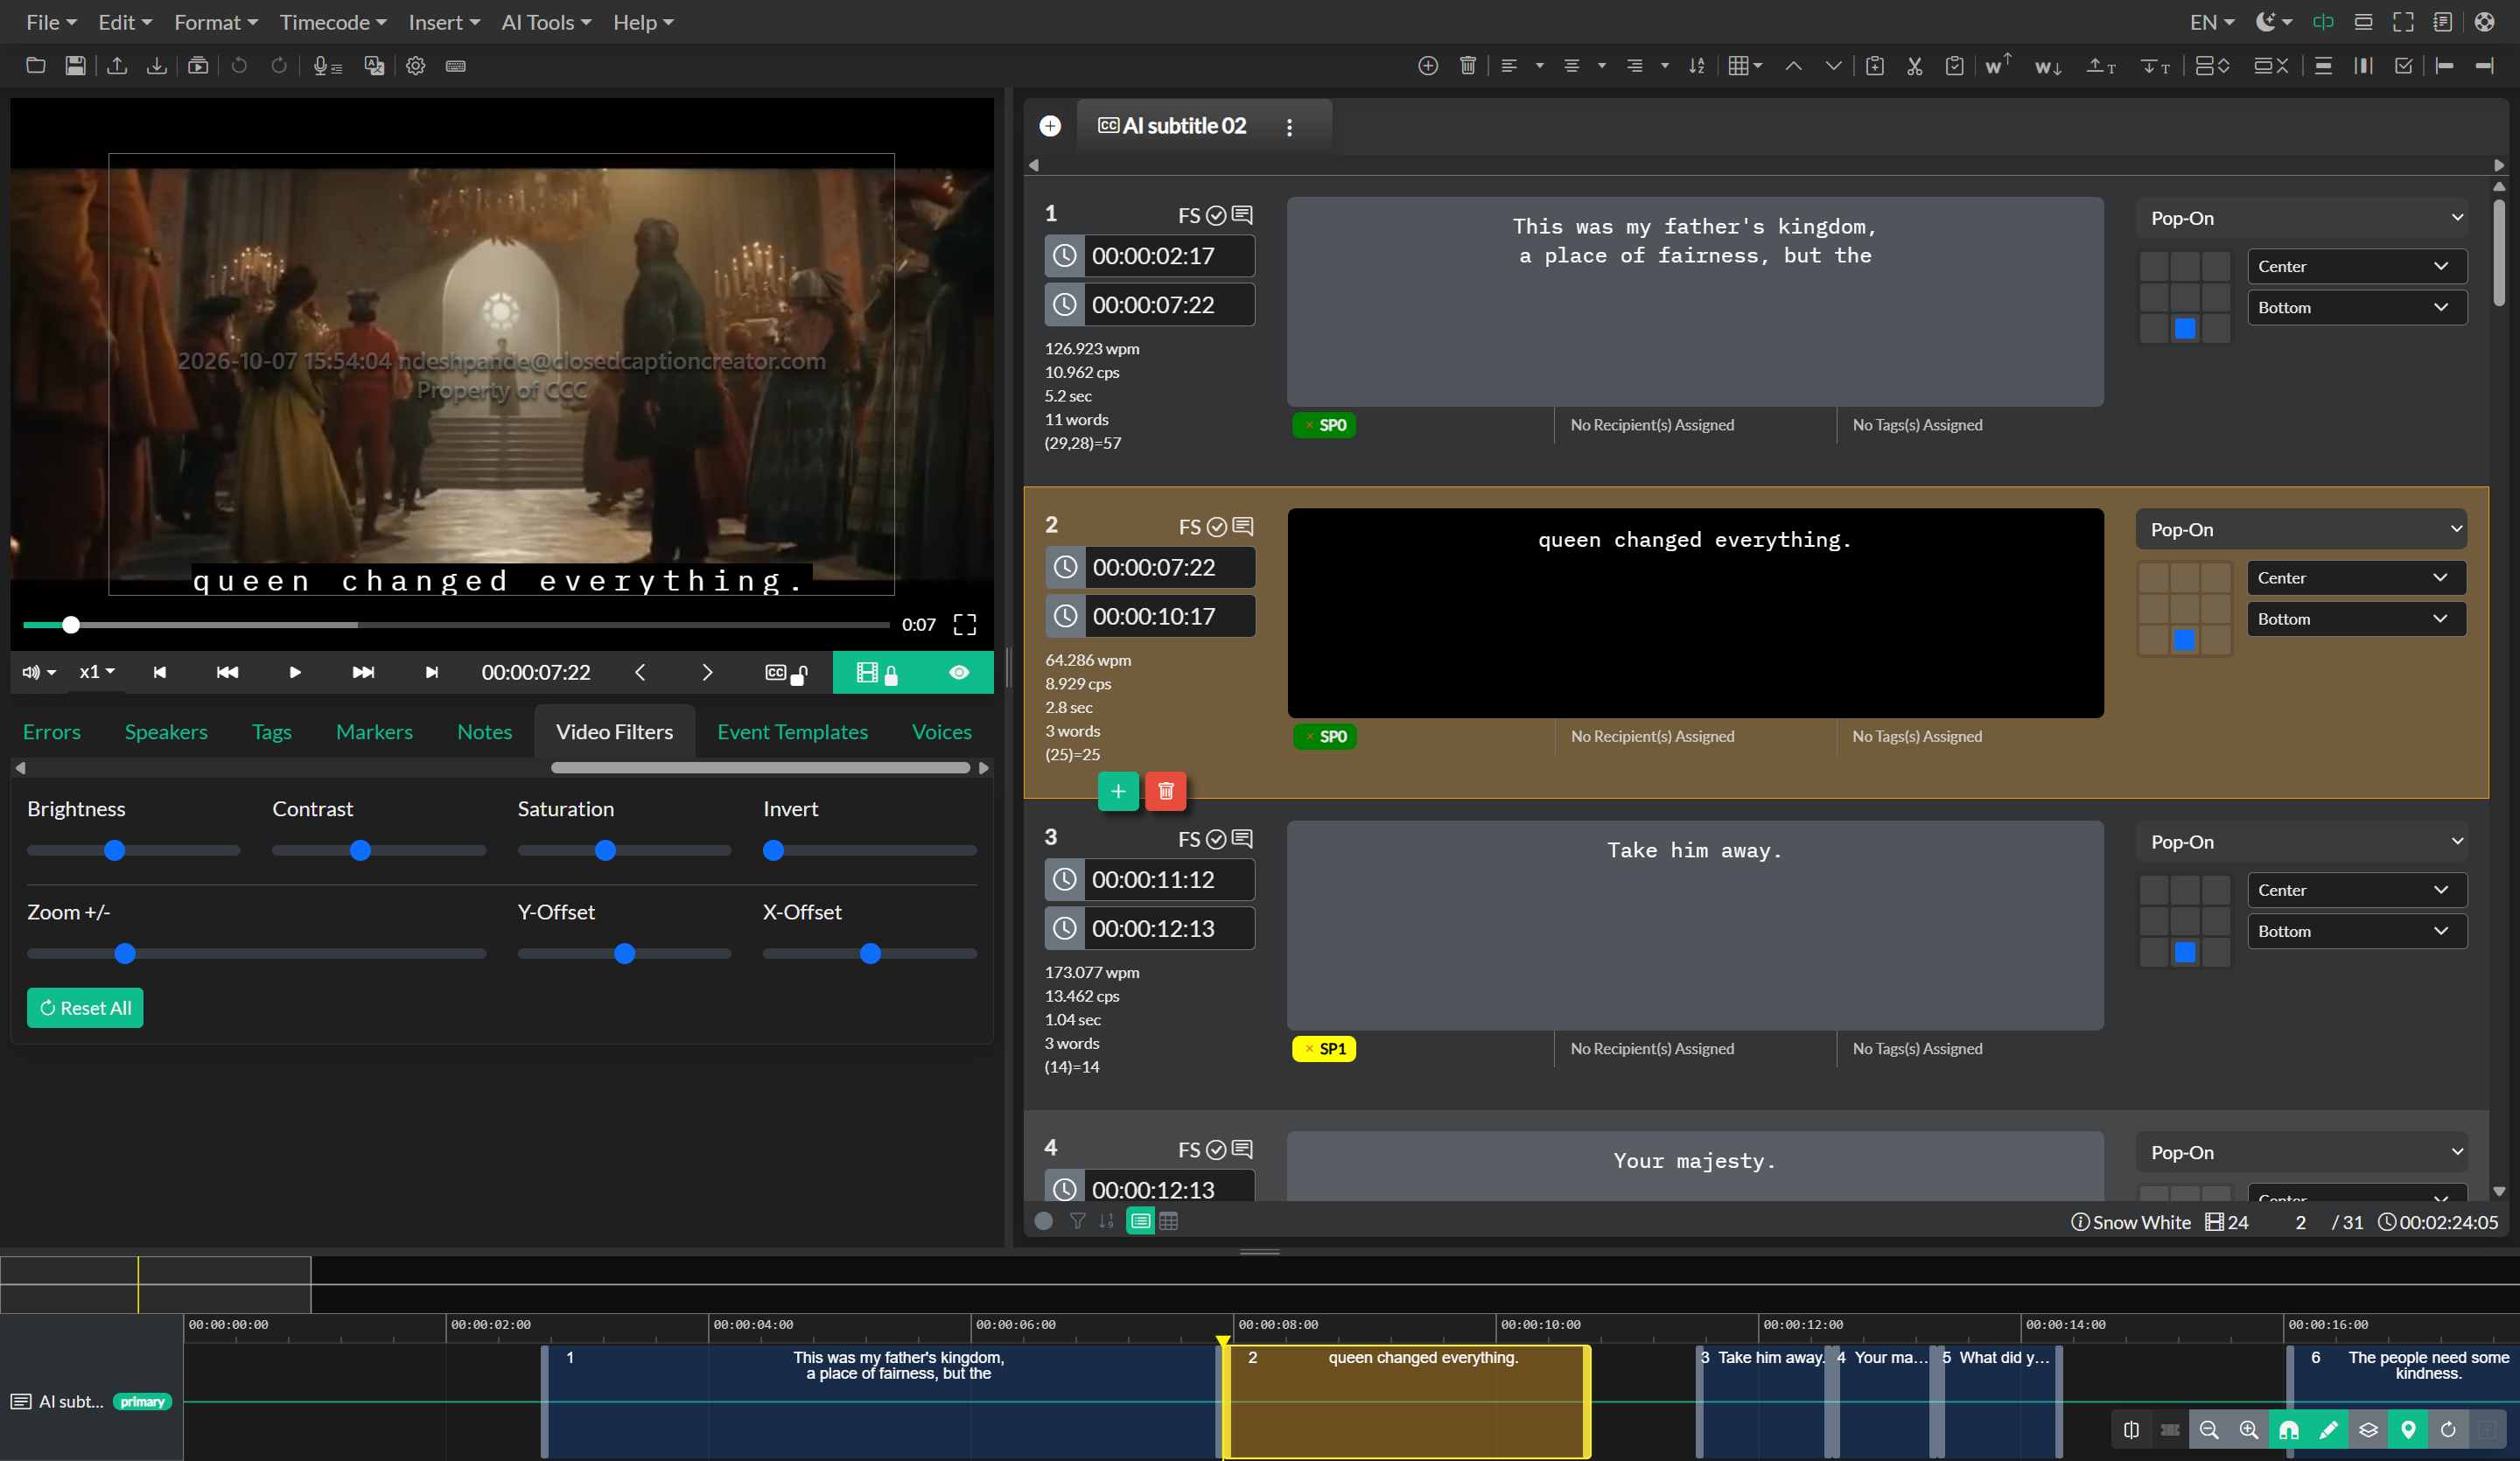Click the save floppy disk icon
The image size is (2520, 1461).
pos(75,66)
